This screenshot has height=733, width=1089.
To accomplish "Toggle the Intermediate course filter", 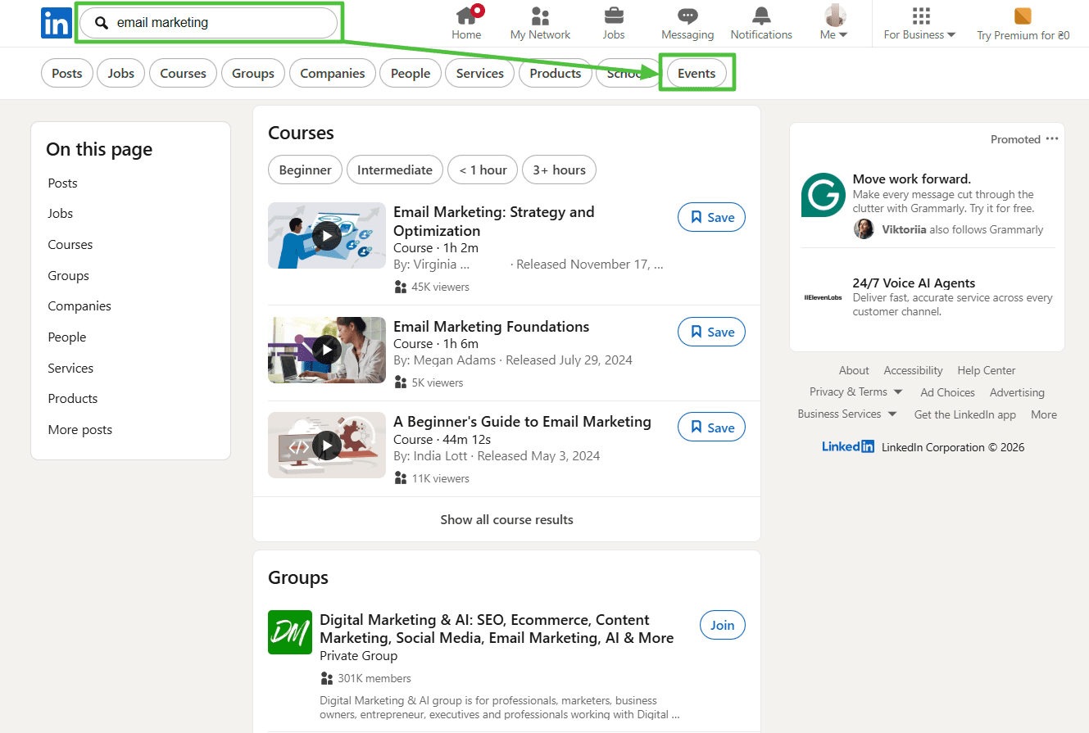I will (x=394, y=170).
